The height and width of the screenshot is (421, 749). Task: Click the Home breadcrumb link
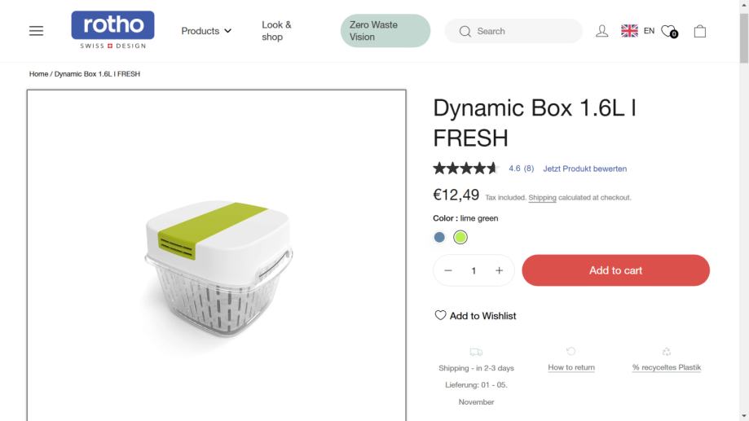coord(38,74)
